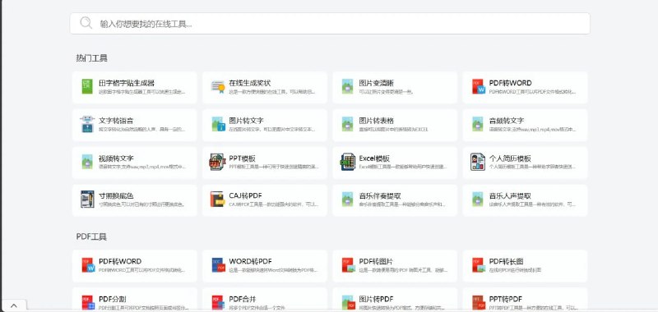Click the PDF转图片 title
The image size is (658, 312).
(376, 261)
